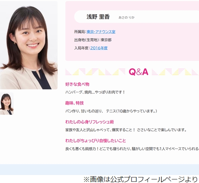Open the 東京・アナウンス室 link
Screen dimensions: 199x183
101,32
